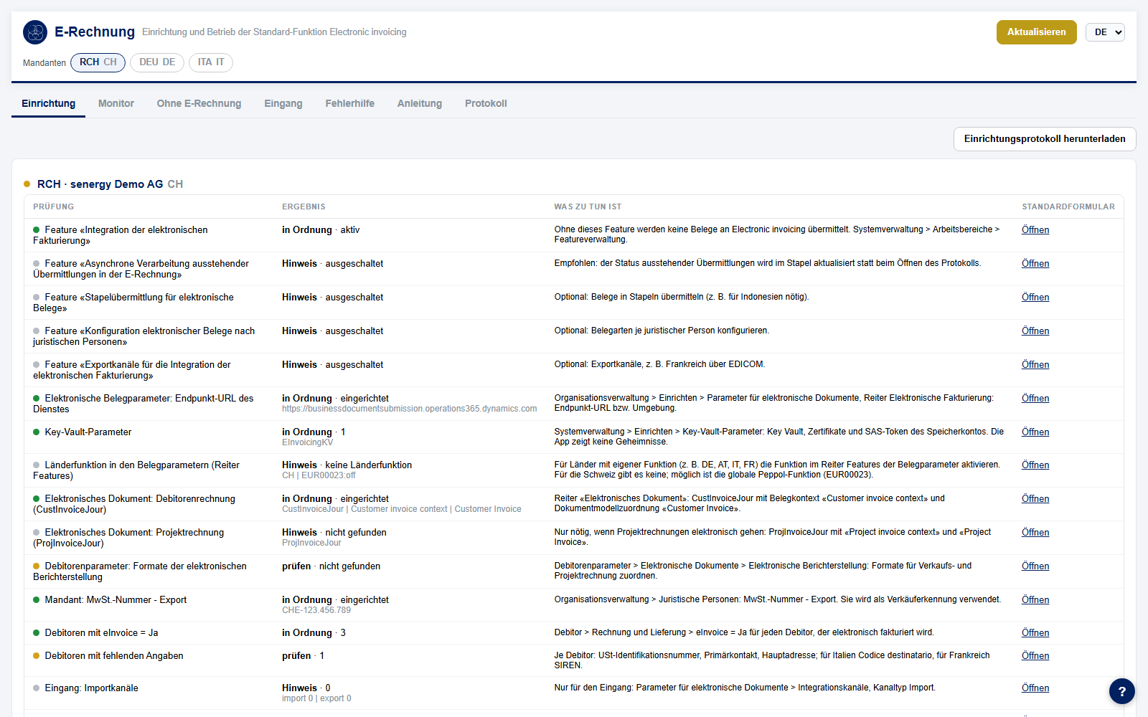Switch to the Monitor tab
Viewport: 1148px width, 717px height.
pos(116,103)
